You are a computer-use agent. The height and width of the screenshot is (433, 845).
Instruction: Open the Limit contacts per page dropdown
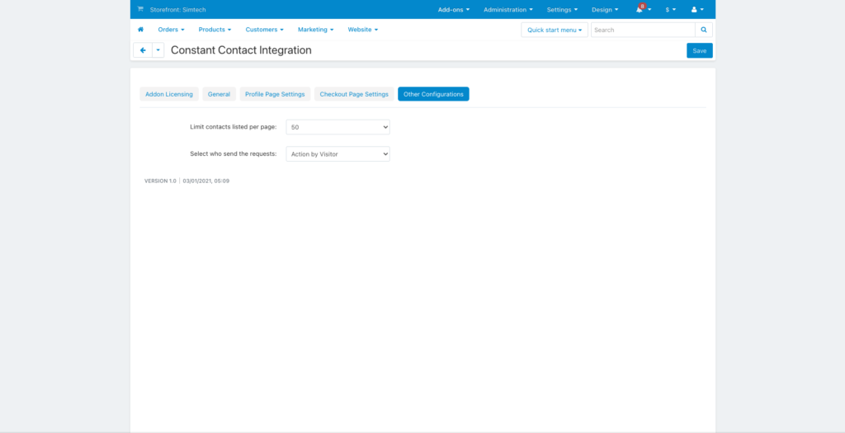338,127
